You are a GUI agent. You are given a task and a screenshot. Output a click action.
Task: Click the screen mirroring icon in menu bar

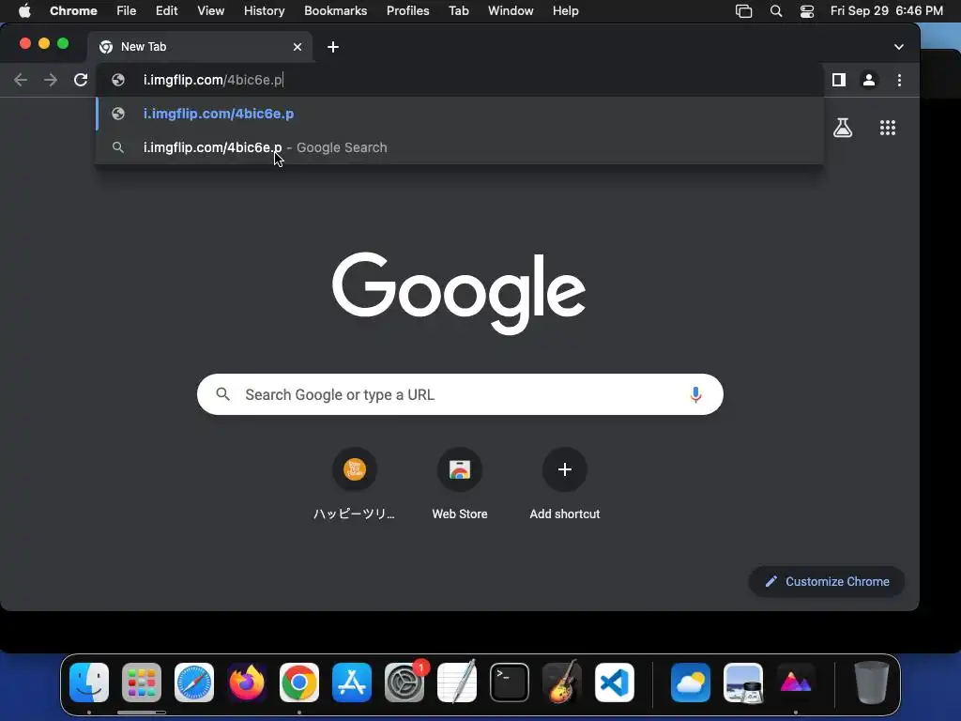click(x=743, y=11)
